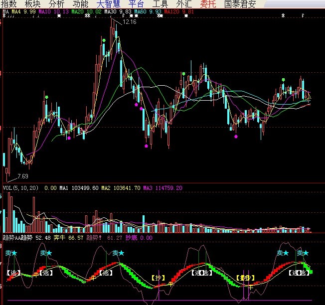Open the 分析 menu
The height and width of the screenshot is (305, 325).
point(57,4)
